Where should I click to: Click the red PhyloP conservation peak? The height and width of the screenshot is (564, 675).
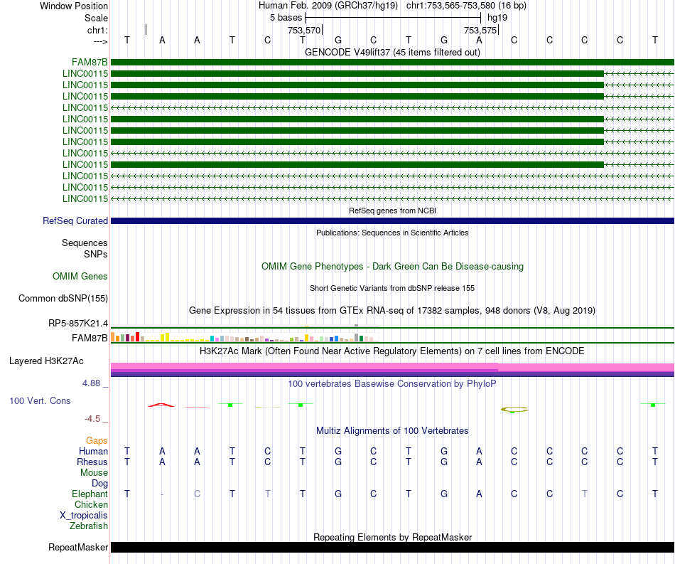(x=161, y=405)
